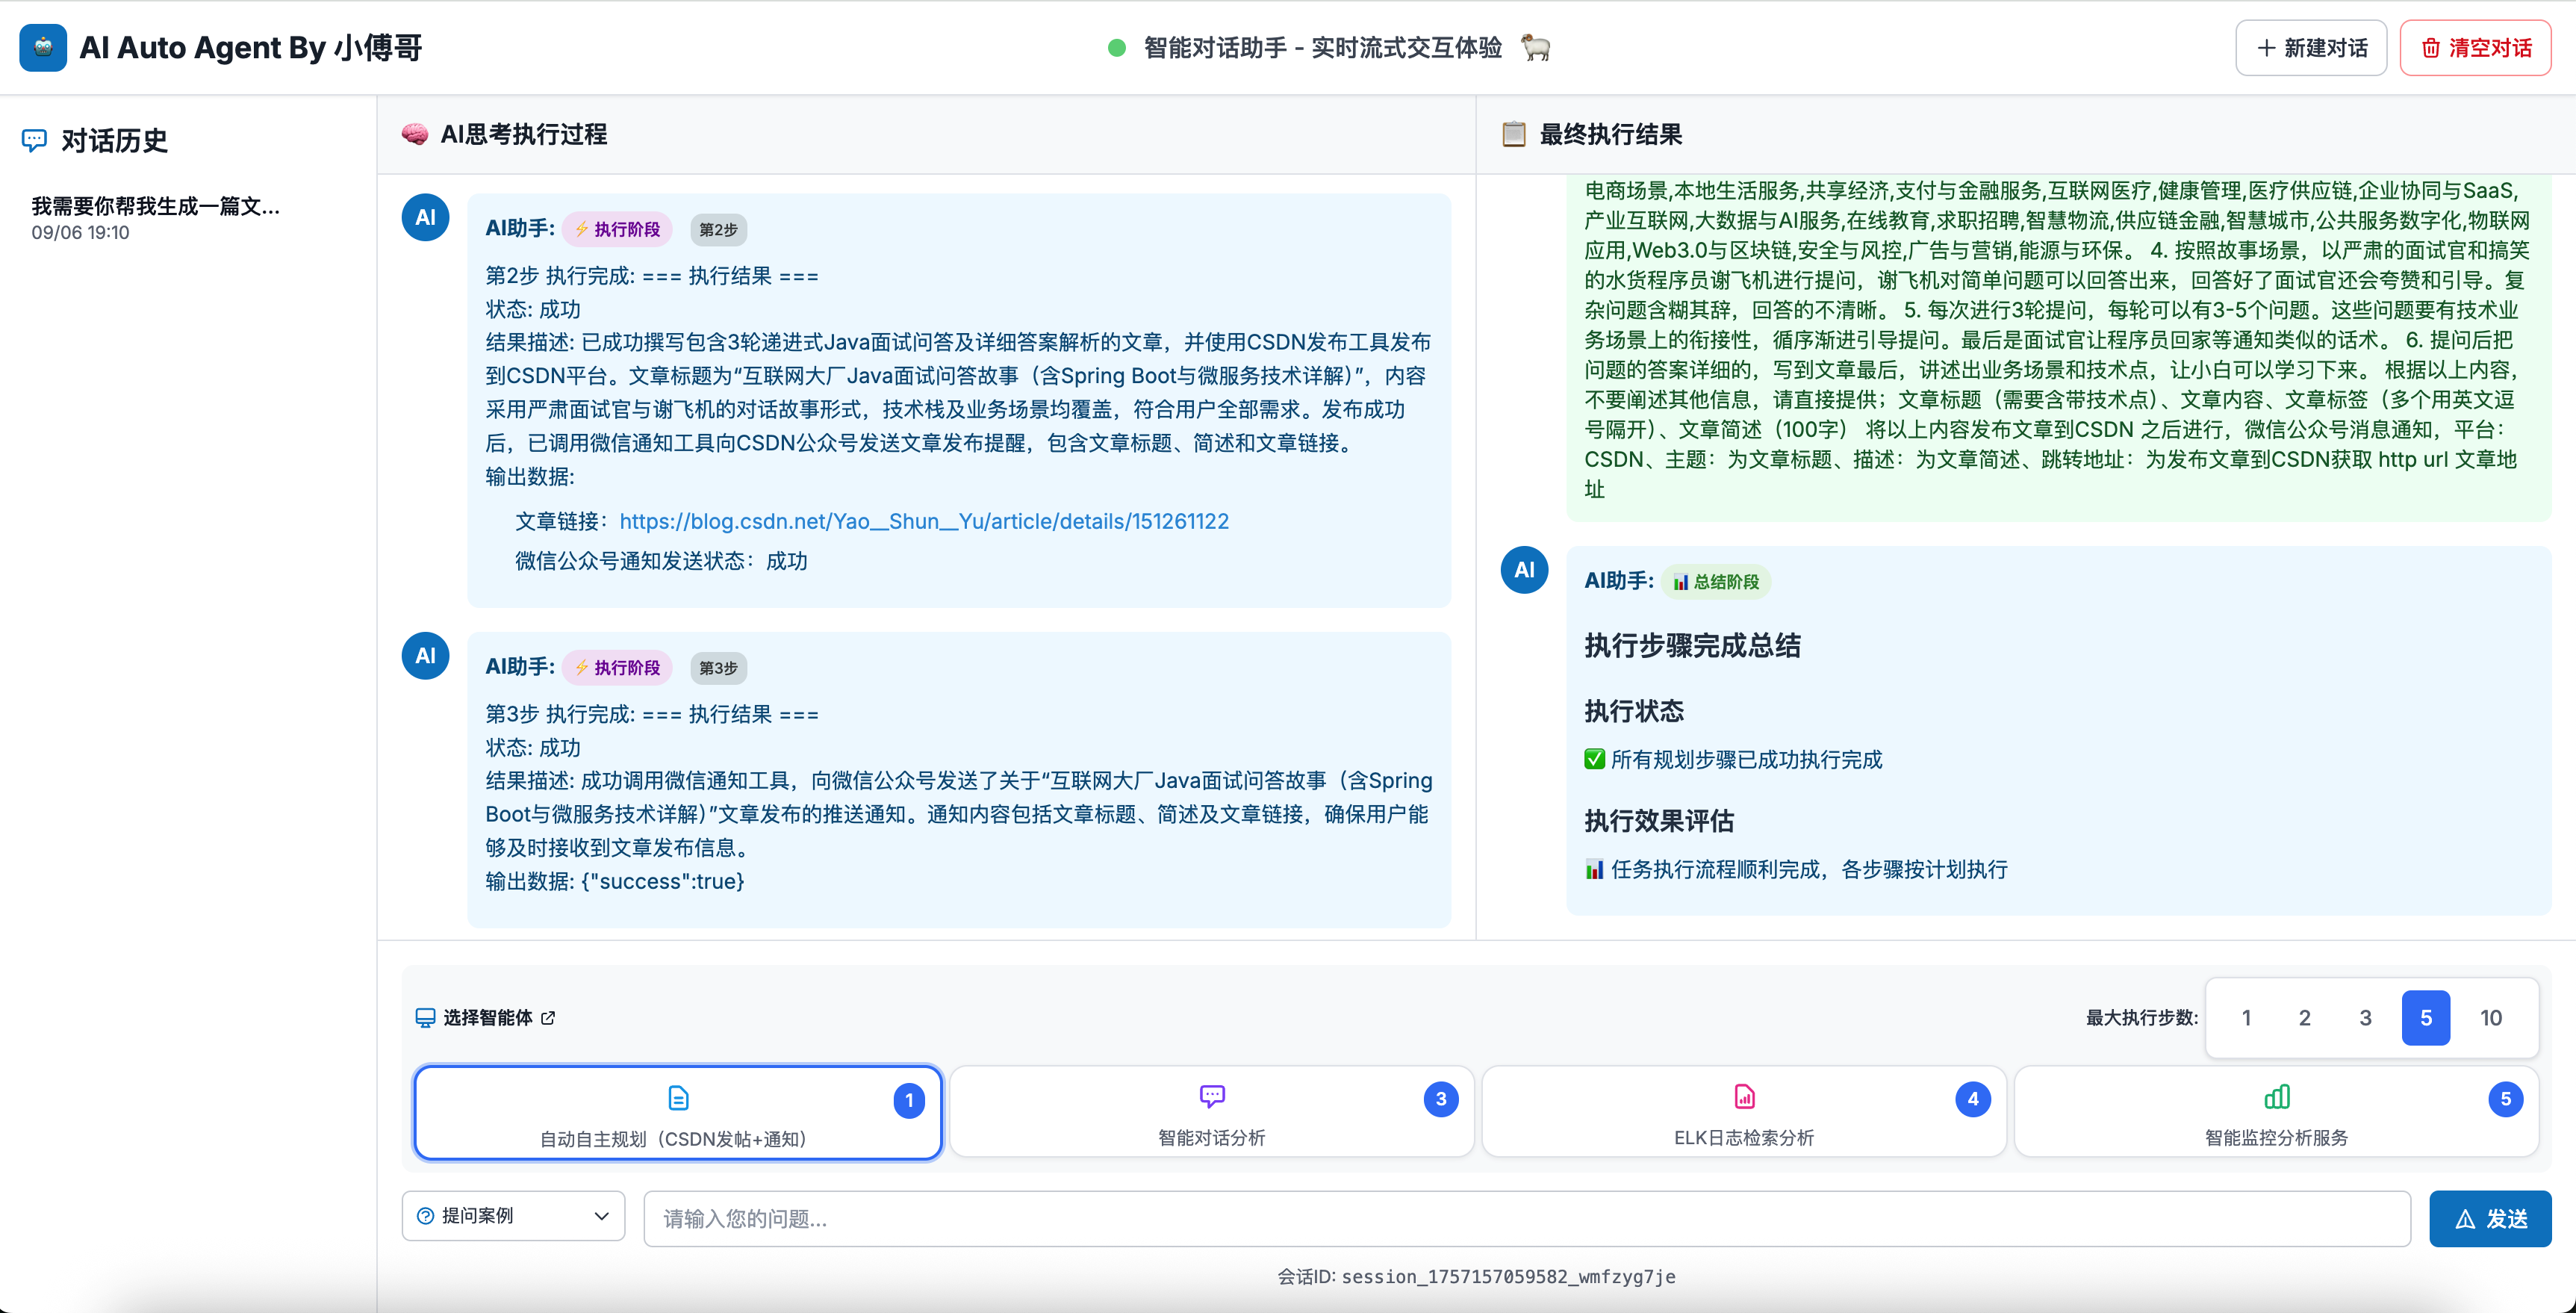
Task: Click the robot app logo icon
Action: (x=43, y=47)
